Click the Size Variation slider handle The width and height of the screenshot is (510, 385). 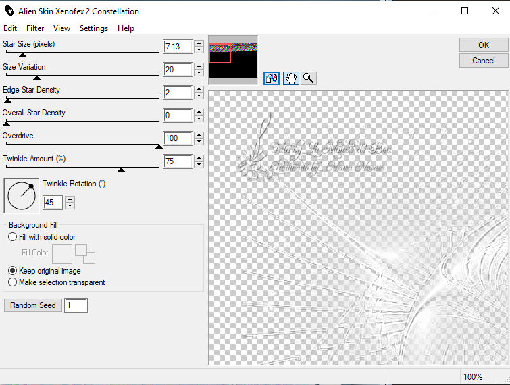pyautogui.click(x=36, y=78)
